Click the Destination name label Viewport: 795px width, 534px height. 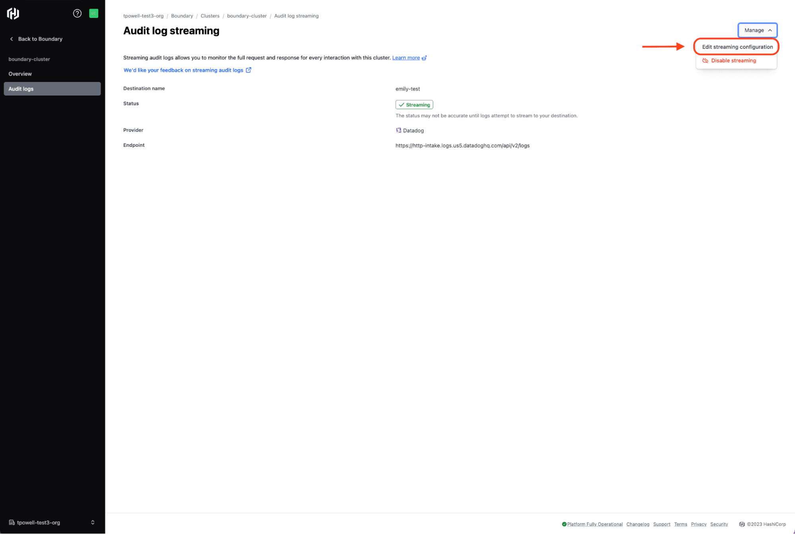tap(144, 88)
